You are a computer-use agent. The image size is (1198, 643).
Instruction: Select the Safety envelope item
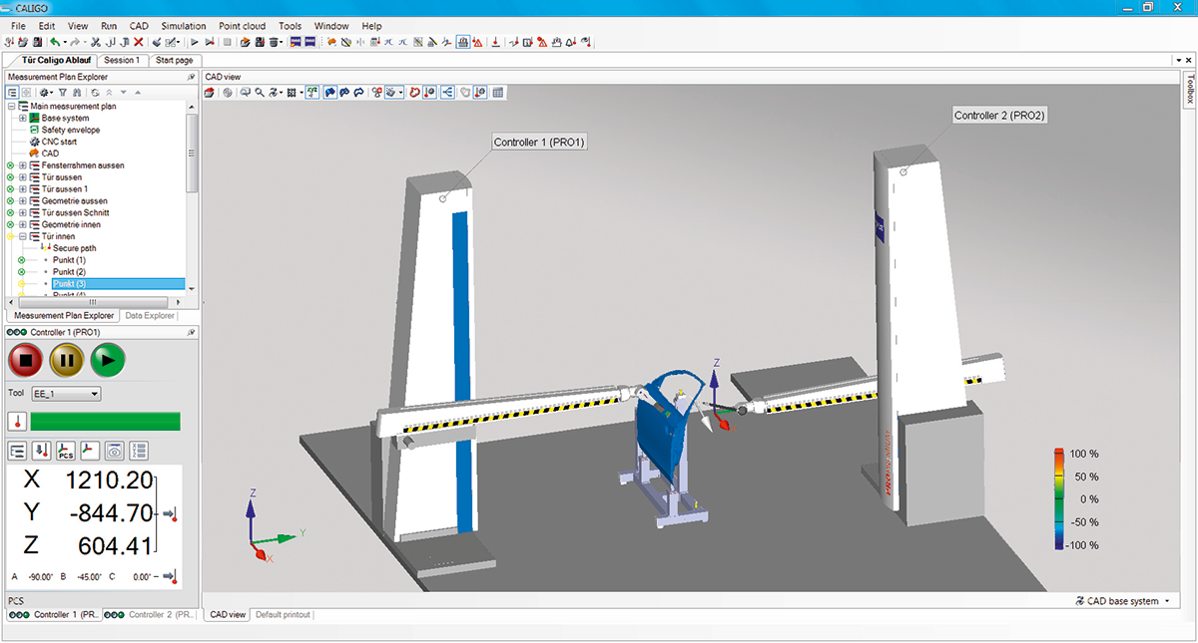click(70, 130)
